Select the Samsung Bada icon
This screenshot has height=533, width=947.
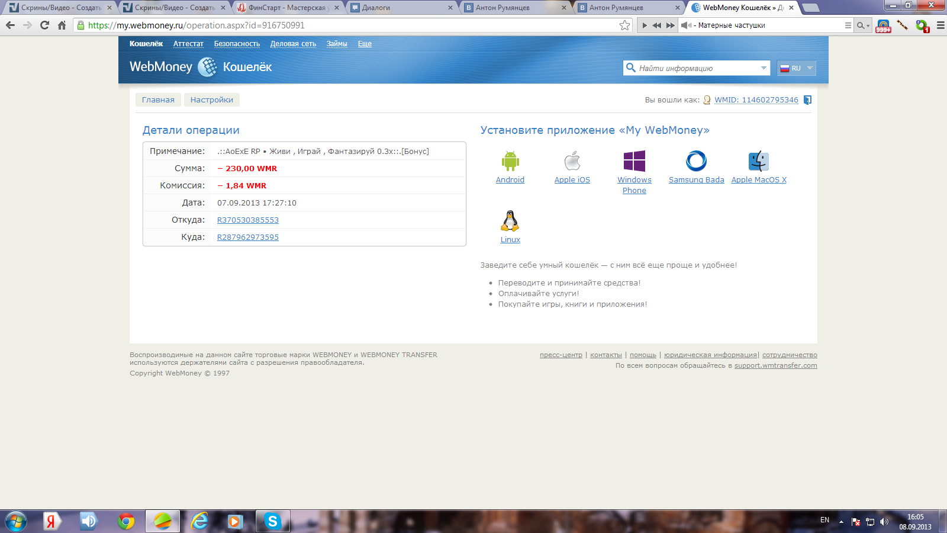click(x=696, y=161)
